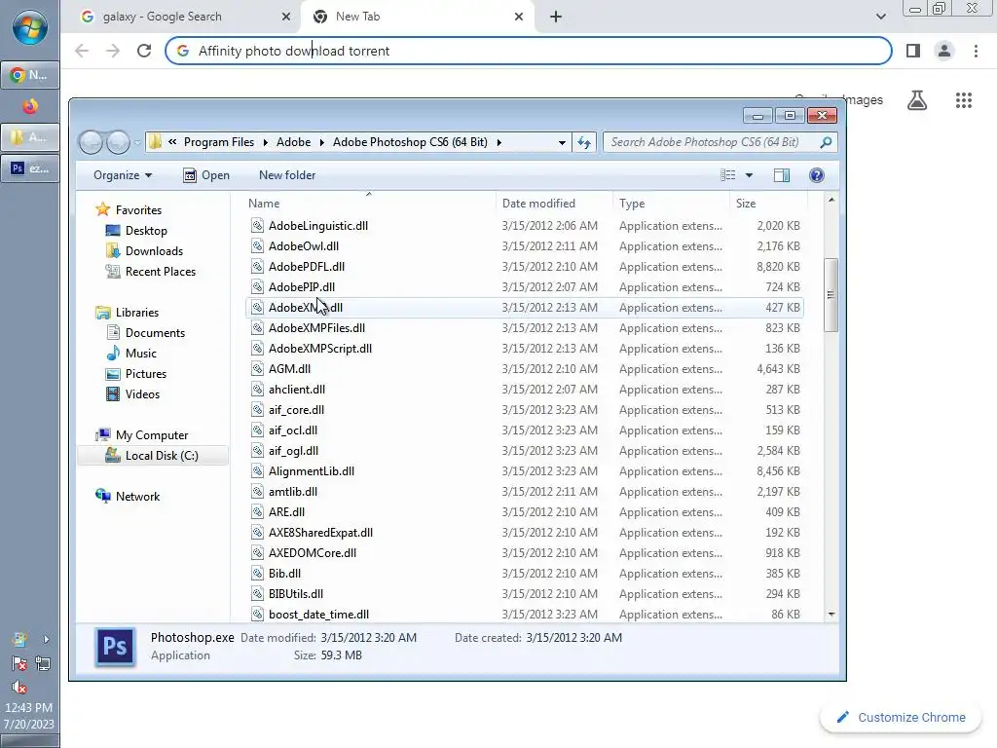Click the muted volume tray icon
997x748 pixels.
[19, 687]
